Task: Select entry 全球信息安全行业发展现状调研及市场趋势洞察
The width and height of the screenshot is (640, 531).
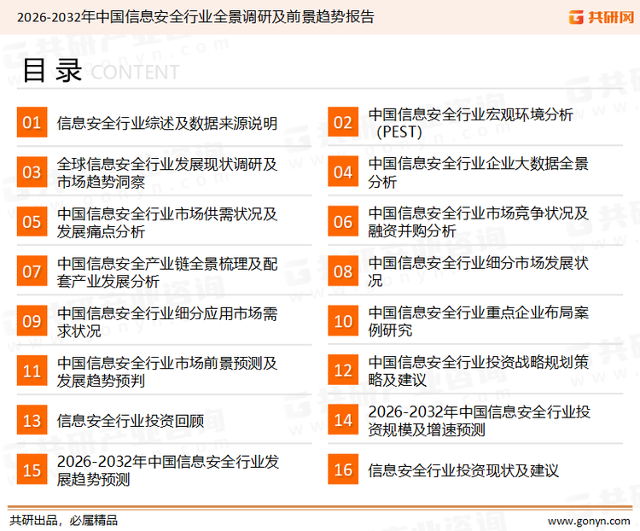Action: pos(167,172)
